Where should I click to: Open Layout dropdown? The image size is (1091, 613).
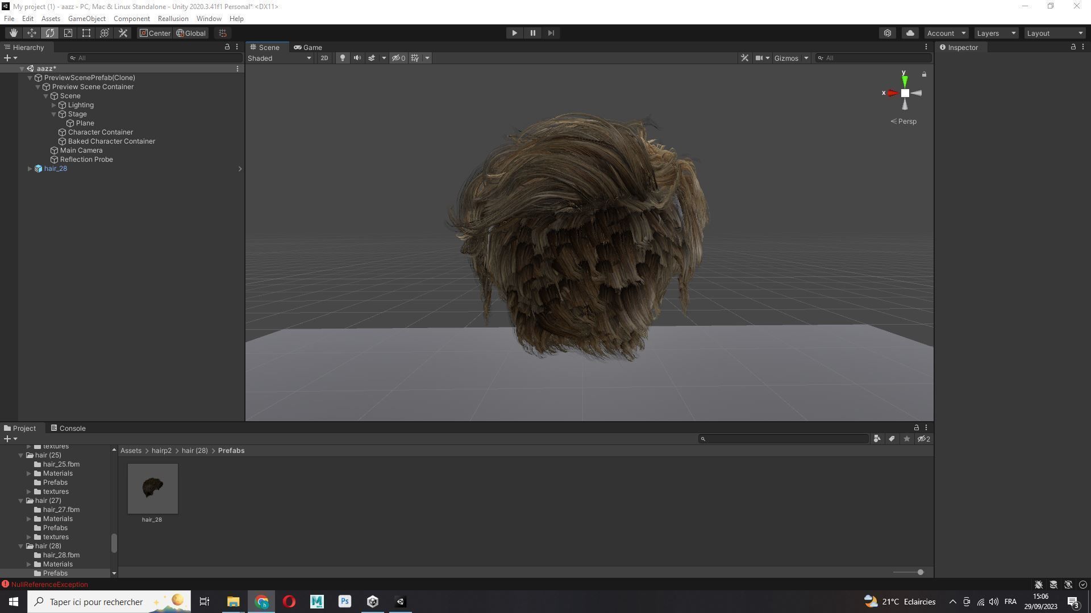1055,33
